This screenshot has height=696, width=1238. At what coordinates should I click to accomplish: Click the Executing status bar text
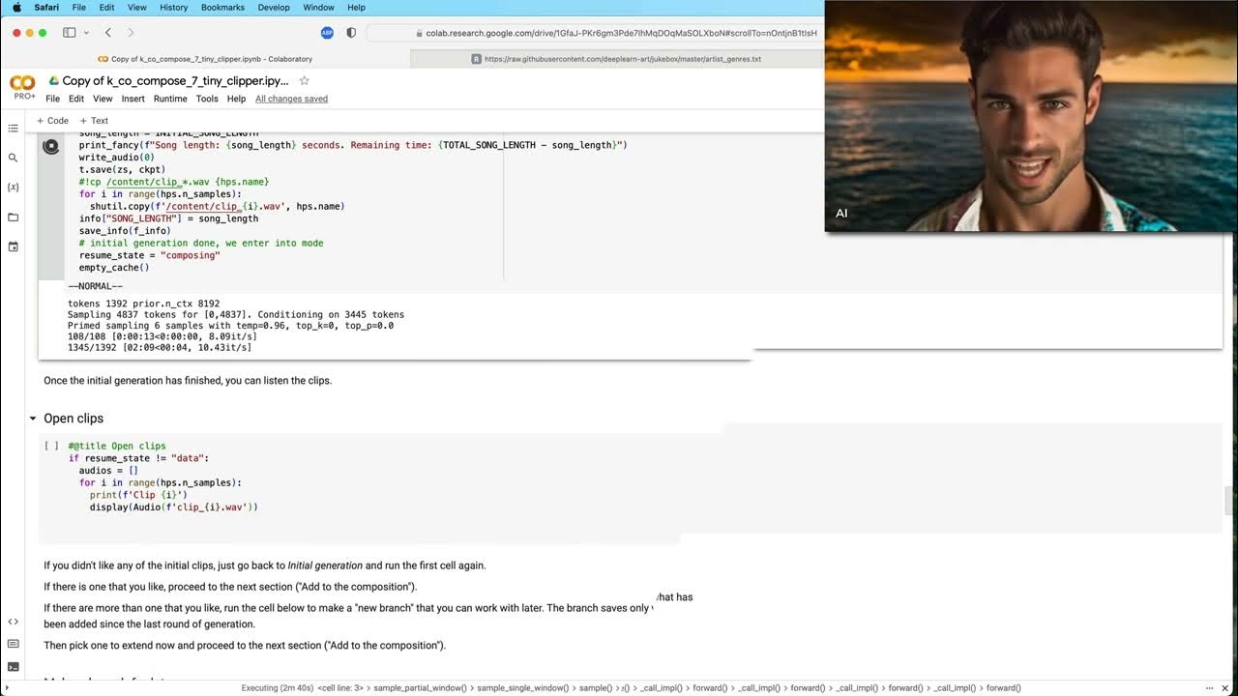click(279, 688)
